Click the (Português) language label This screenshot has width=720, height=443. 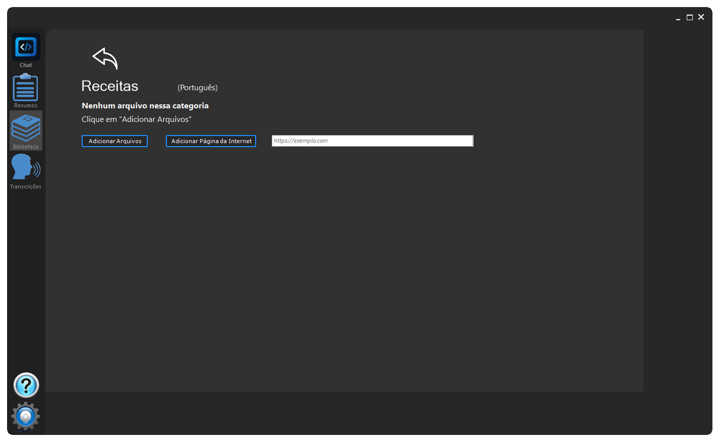[198, 88]
